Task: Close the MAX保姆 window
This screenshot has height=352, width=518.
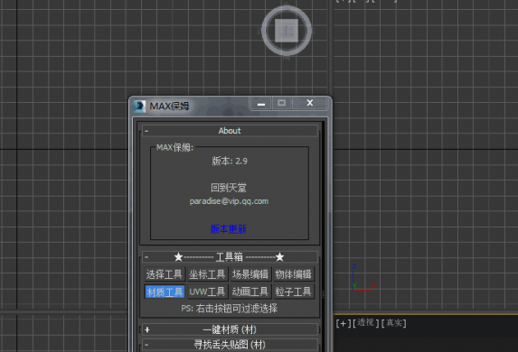Action: (x=309, y=103)
